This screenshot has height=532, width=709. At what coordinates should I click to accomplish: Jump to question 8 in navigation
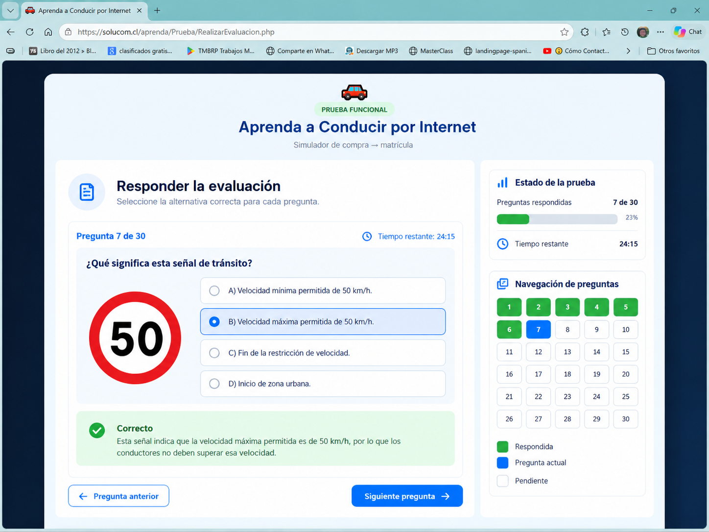[x=567, y=330]
